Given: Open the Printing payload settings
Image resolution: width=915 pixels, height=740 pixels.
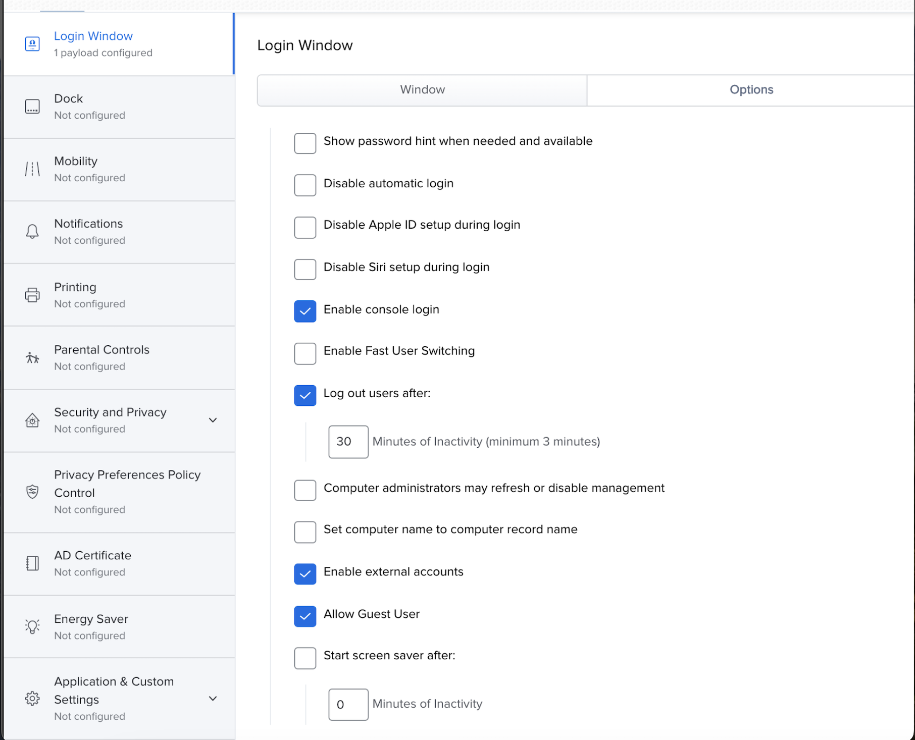Looking at the screenshot, I should [119, 295].
